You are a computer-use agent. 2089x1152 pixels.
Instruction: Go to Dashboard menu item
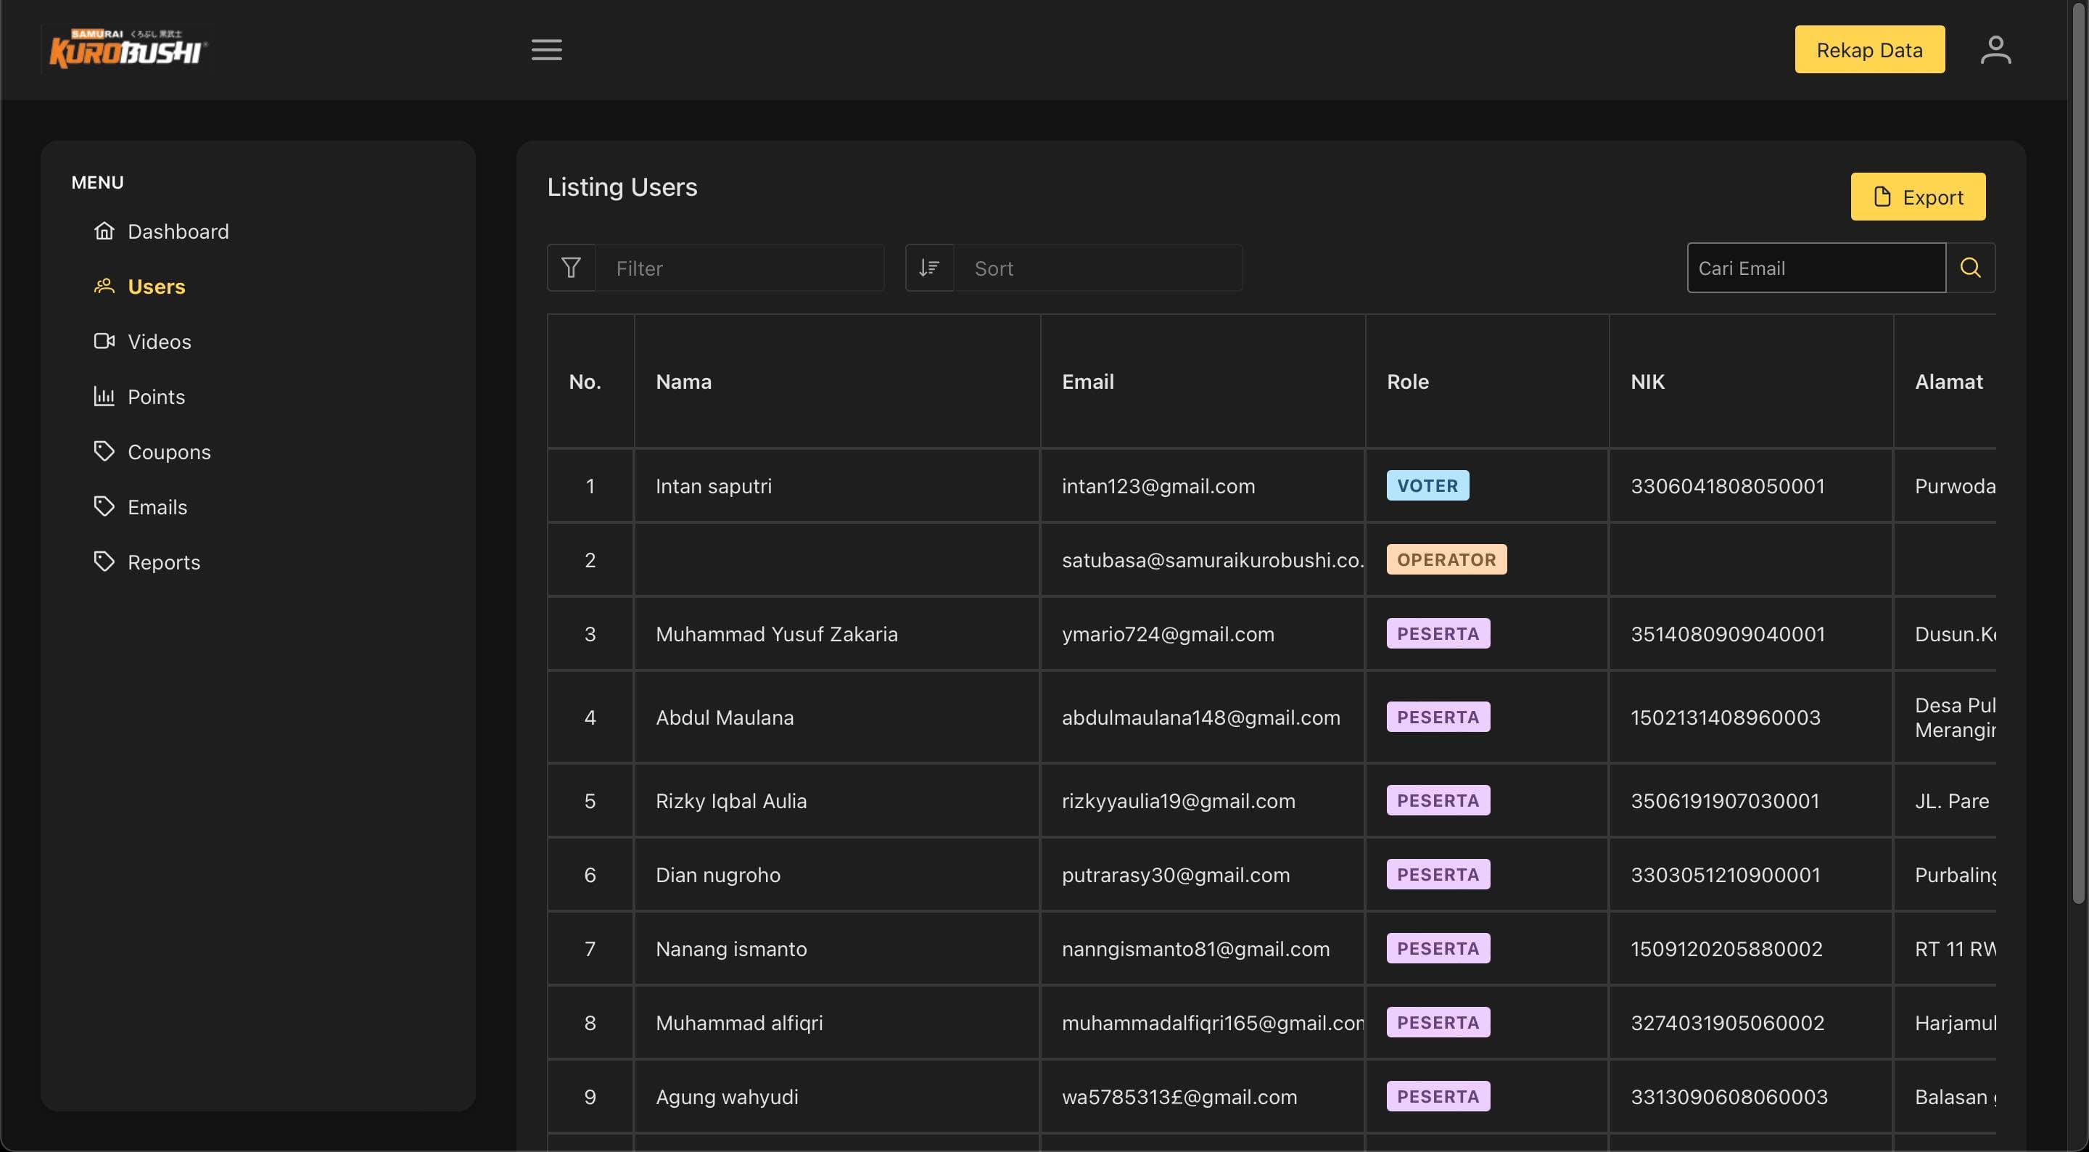click(178, 231)
